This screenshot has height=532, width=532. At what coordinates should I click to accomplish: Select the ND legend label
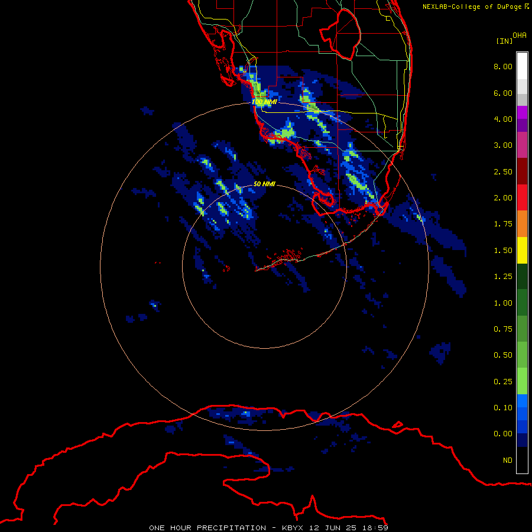pyautogui.click(x=508, y=460)
